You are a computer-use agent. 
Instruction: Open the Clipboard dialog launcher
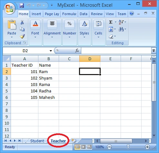[x=25, y=43]
